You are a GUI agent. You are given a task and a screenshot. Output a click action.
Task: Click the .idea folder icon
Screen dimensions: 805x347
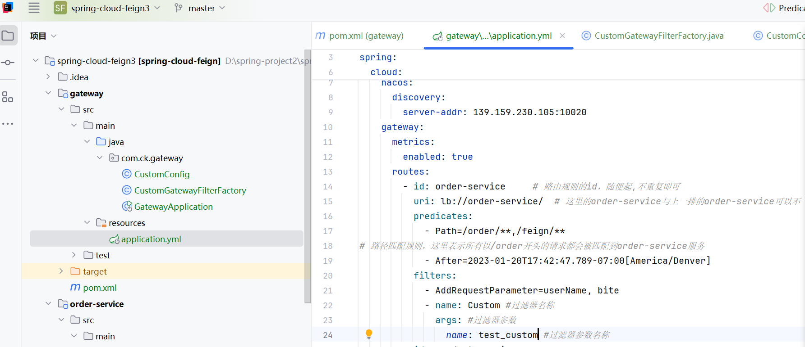pyautogui.click(x=63, y=77)
